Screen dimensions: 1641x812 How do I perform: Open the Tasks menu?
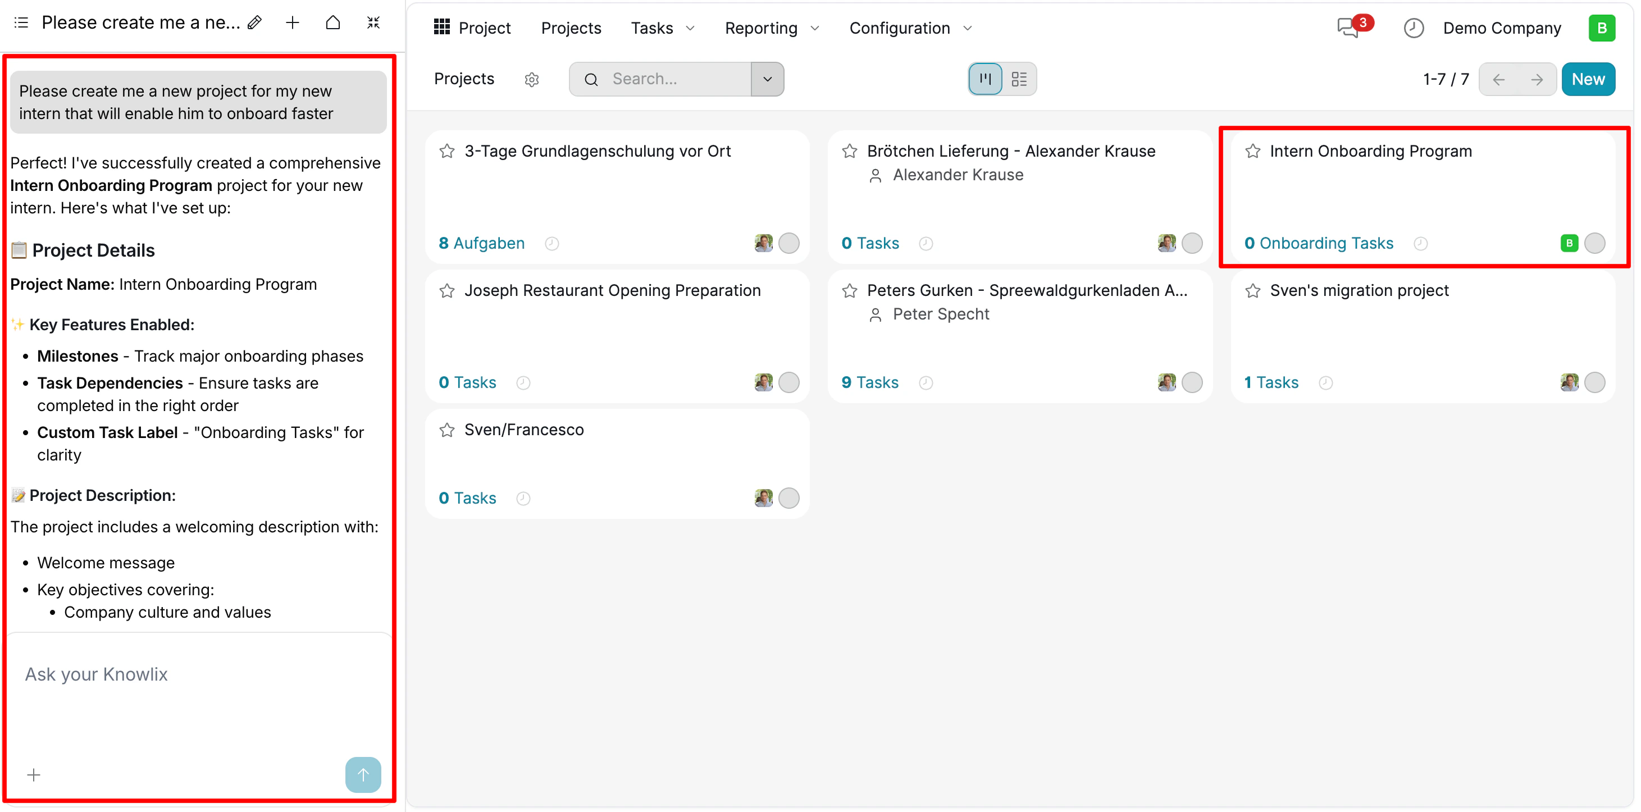661,28
